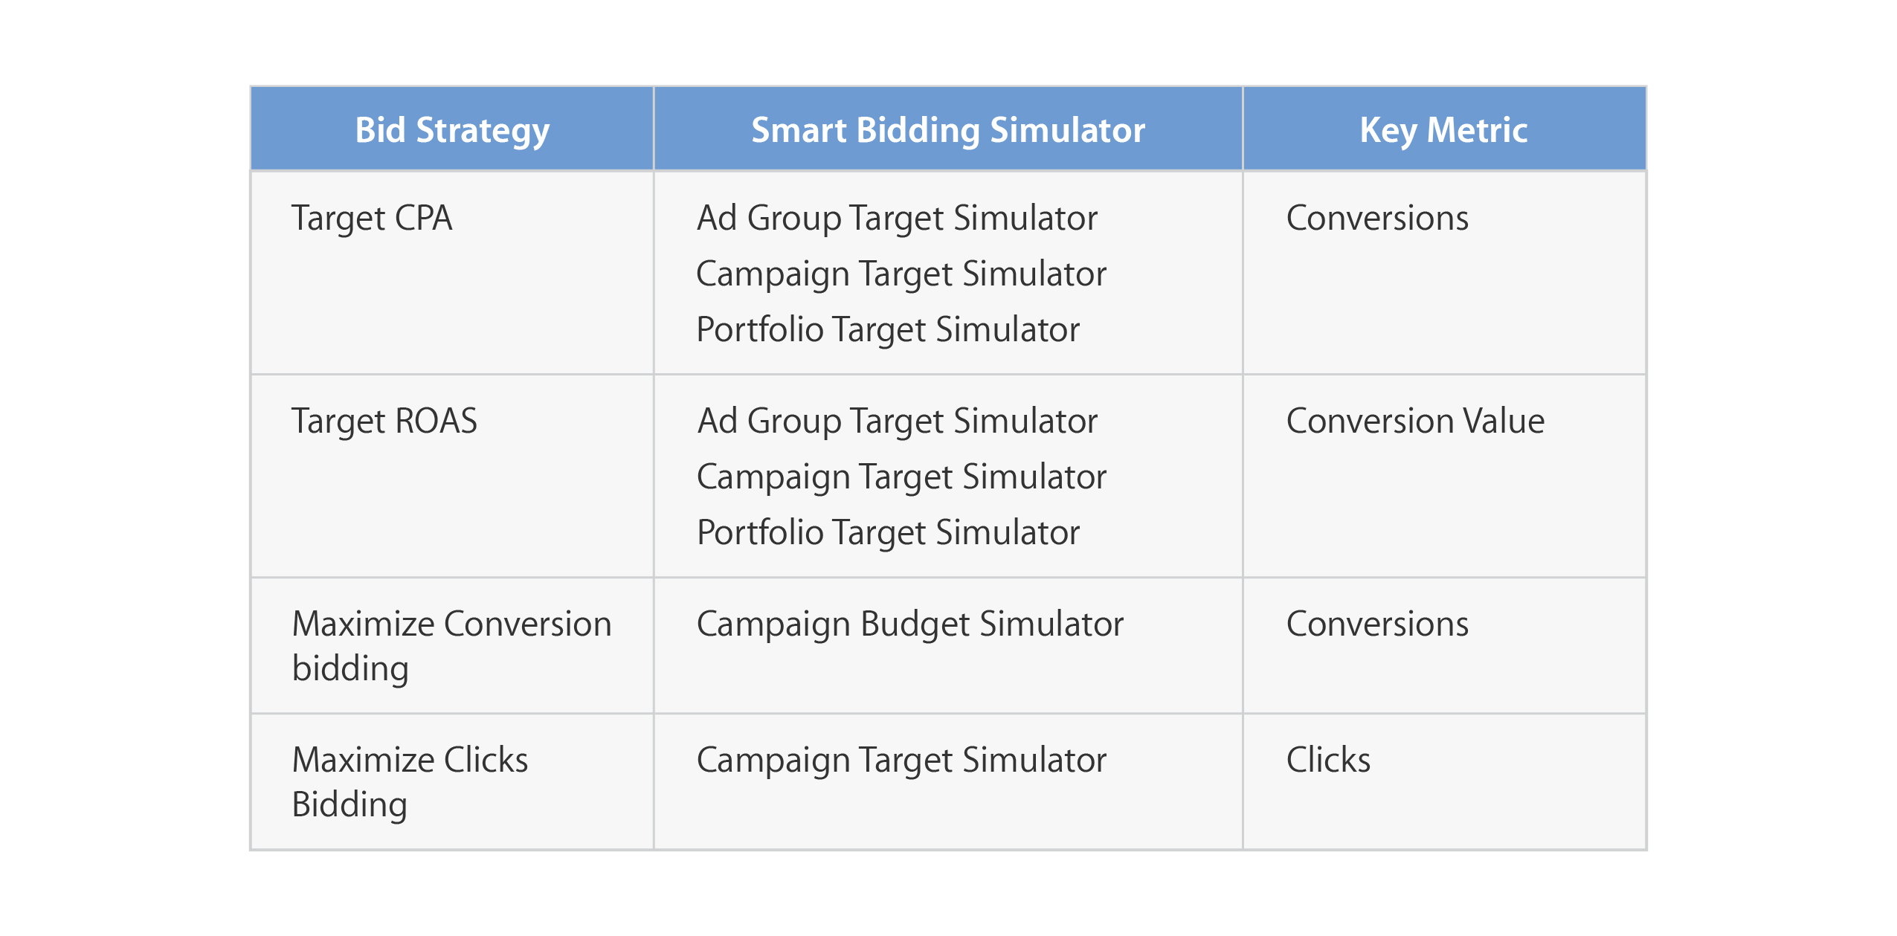Click Portfolio Target Simulator in Target ROAS row

(888, 533)
